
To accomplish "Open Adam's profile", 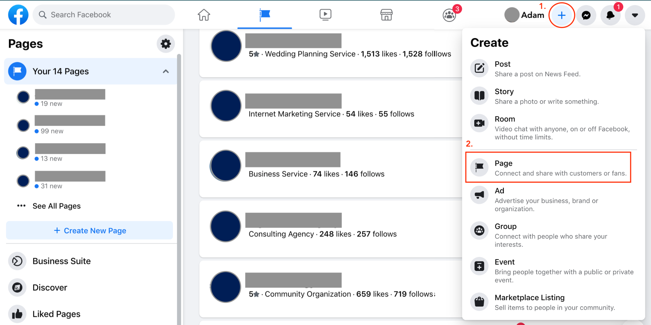I will [524, 15].
